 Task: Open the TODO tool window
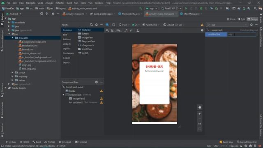click(x=24, y=142)
